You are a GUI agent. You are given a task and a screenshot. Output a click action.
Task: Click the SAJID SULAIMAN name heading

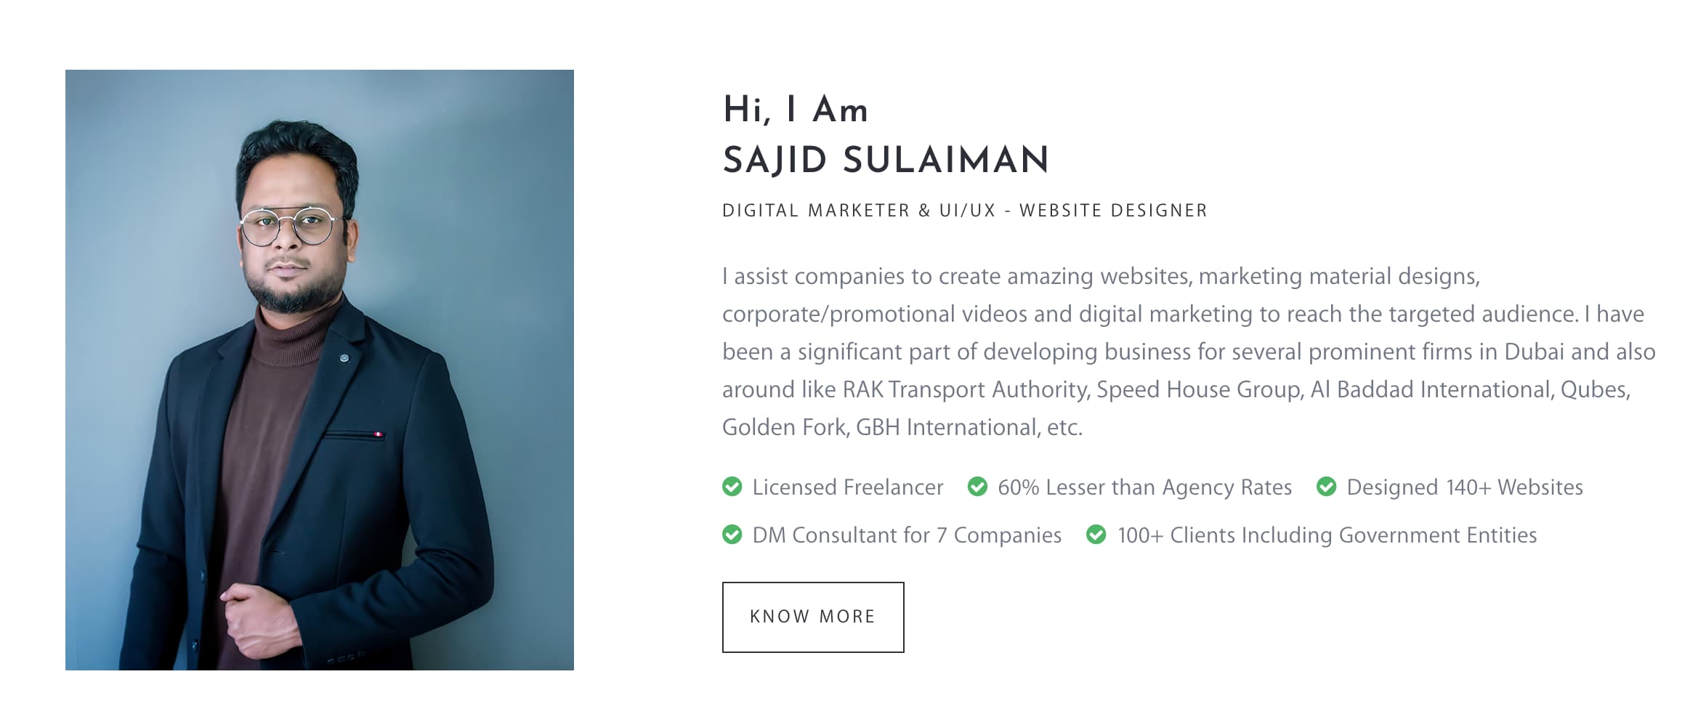886,161
